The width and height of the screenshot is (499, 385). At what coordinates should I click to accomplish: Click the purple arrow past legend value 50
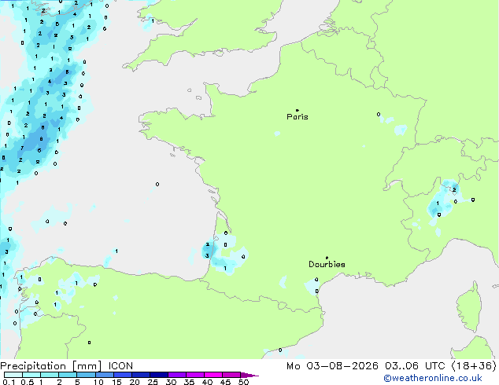click(x=249, y=375)
